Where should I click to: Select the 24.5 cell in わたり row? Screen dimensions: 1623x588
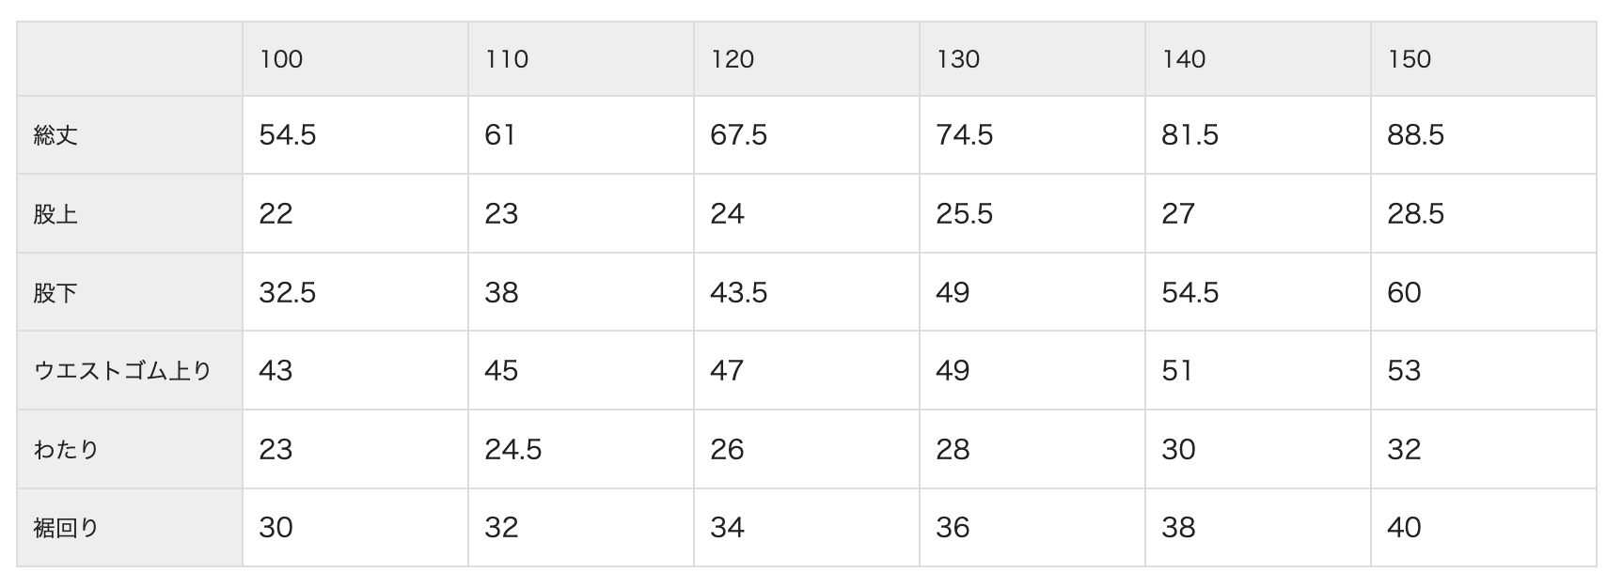point(513,450)
